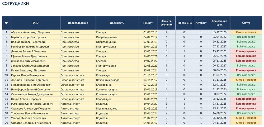
Task: Select the № column header
Action: 6,23
